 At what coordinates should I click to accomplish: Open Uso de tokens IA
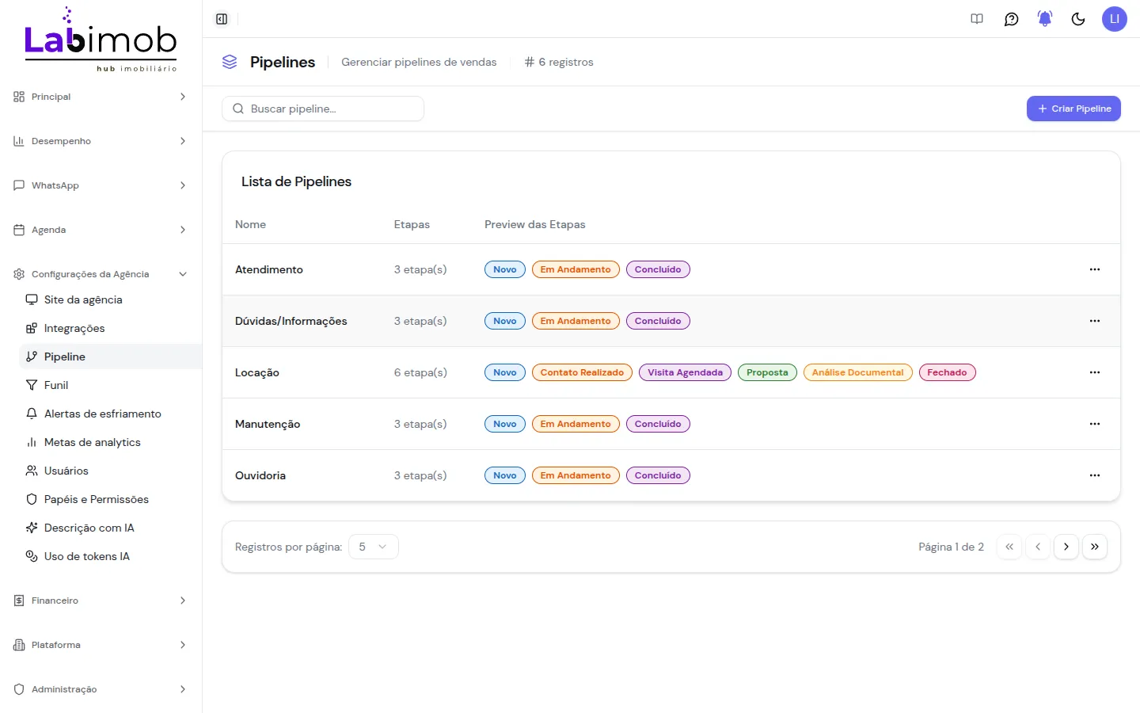pyautogui.click(x=110, y=556)
